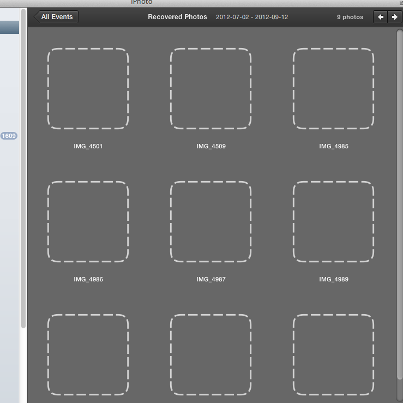
Task: Click the 9 photos count label
Action: (350, 17)
